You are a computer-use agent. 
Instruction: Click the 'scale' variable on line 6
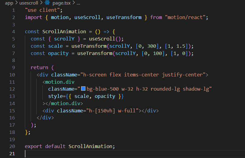point(55,46)
